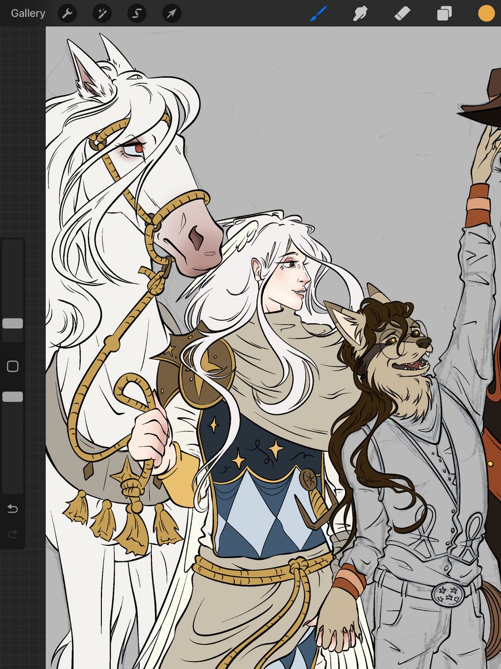This screenshot has width=501, height=669.
Task: Open the orange color picker
Action: coord(486,13)
